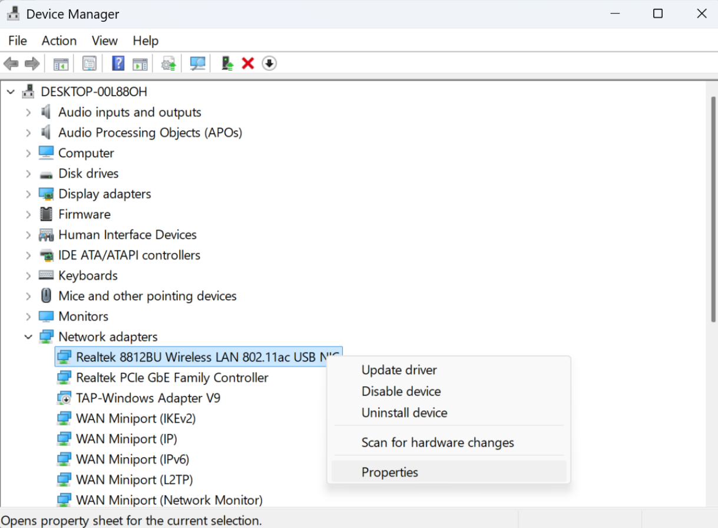Expand the Display adapters category
Viewport: 718px width, 528px height.
coord(28,194)
